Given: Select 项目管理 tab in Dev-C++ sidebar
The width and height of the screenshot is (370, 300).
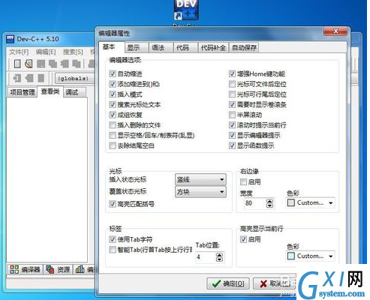Looking at the screenshot, I should click(x=23, y=92).
